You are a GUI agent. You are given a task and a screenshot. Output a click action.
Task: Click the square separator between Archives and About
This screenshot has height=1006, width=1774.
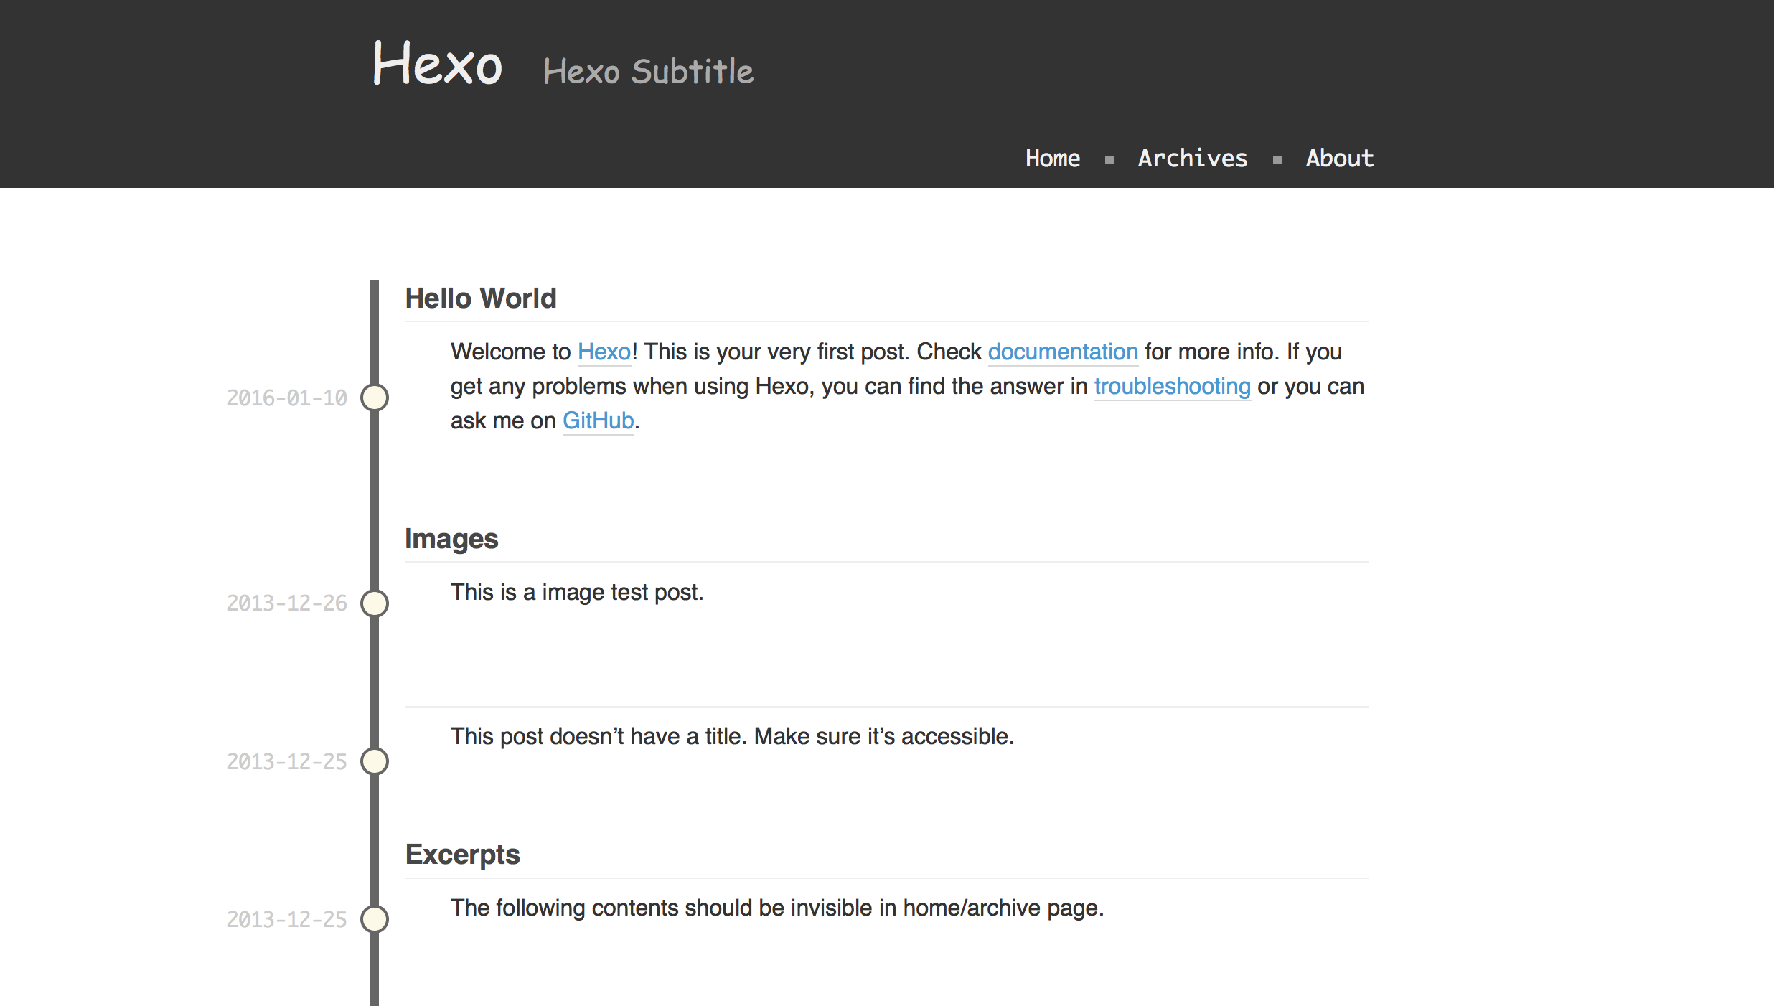(1277, 160)
